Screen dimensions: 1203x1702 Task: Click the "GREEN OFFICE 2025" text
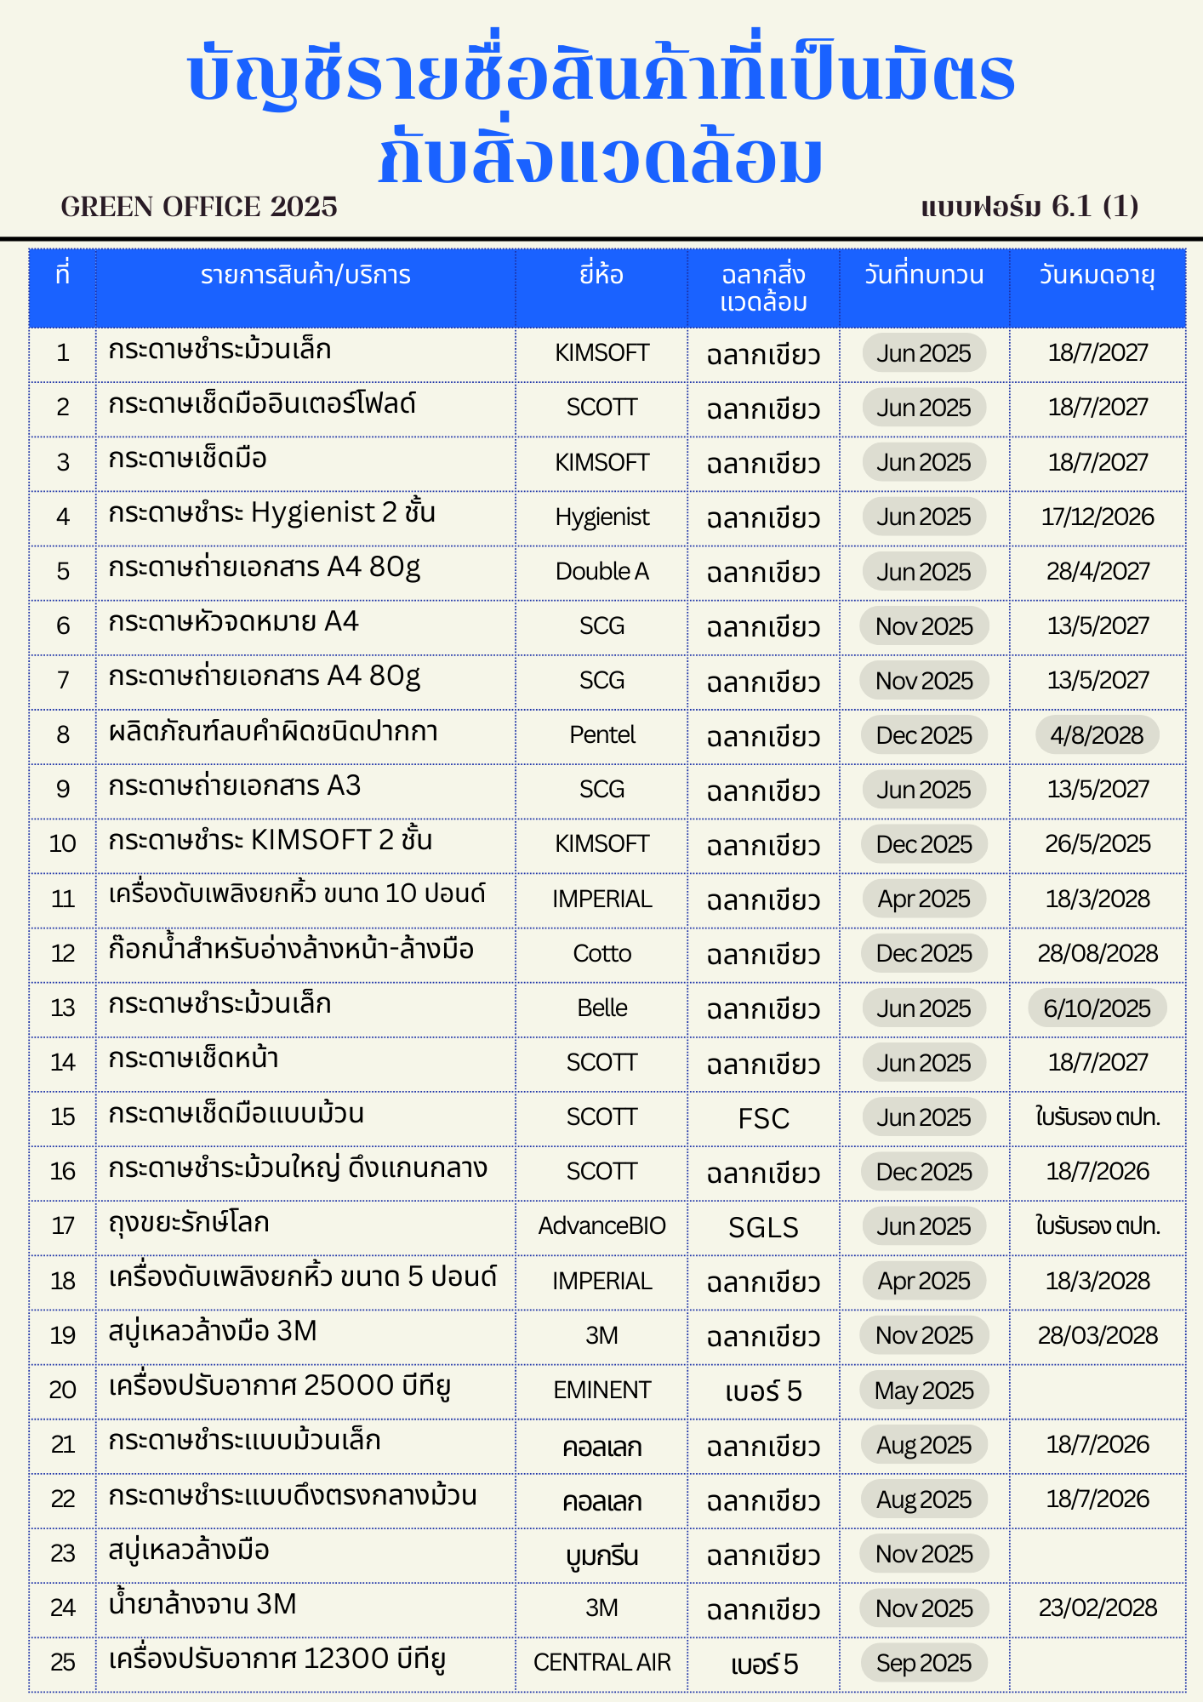[199, 207]
